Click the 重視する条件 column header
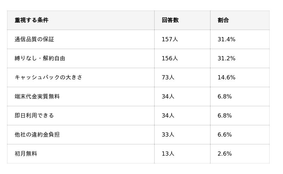283x174 pixels. coord(31,20)
